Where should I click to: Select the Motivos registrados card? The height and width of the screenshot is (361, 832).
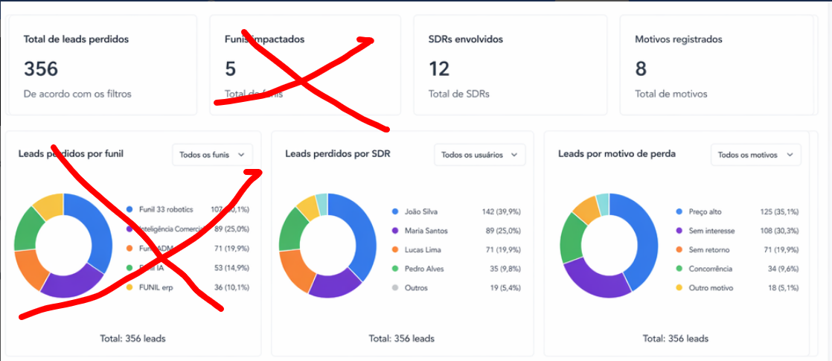717,65
